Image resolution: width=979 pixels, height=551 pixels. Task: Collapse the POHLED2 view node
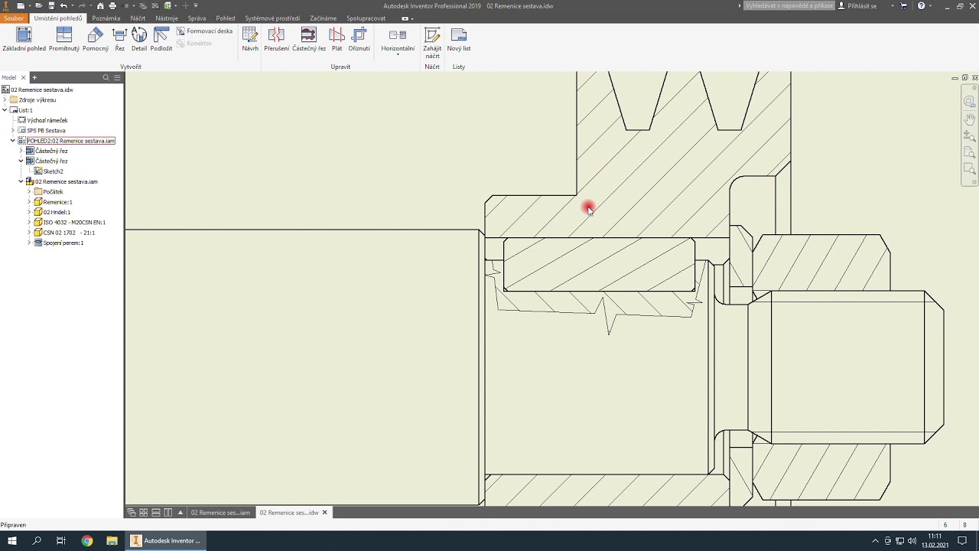coord(13,141)
